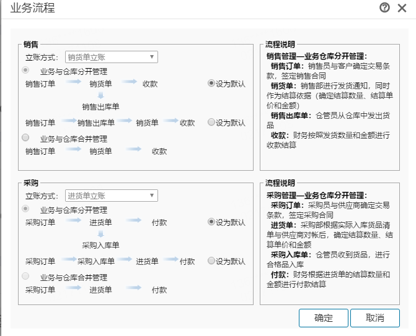
Task: Close the 业务流程 dialog
Action: point(402,8)
